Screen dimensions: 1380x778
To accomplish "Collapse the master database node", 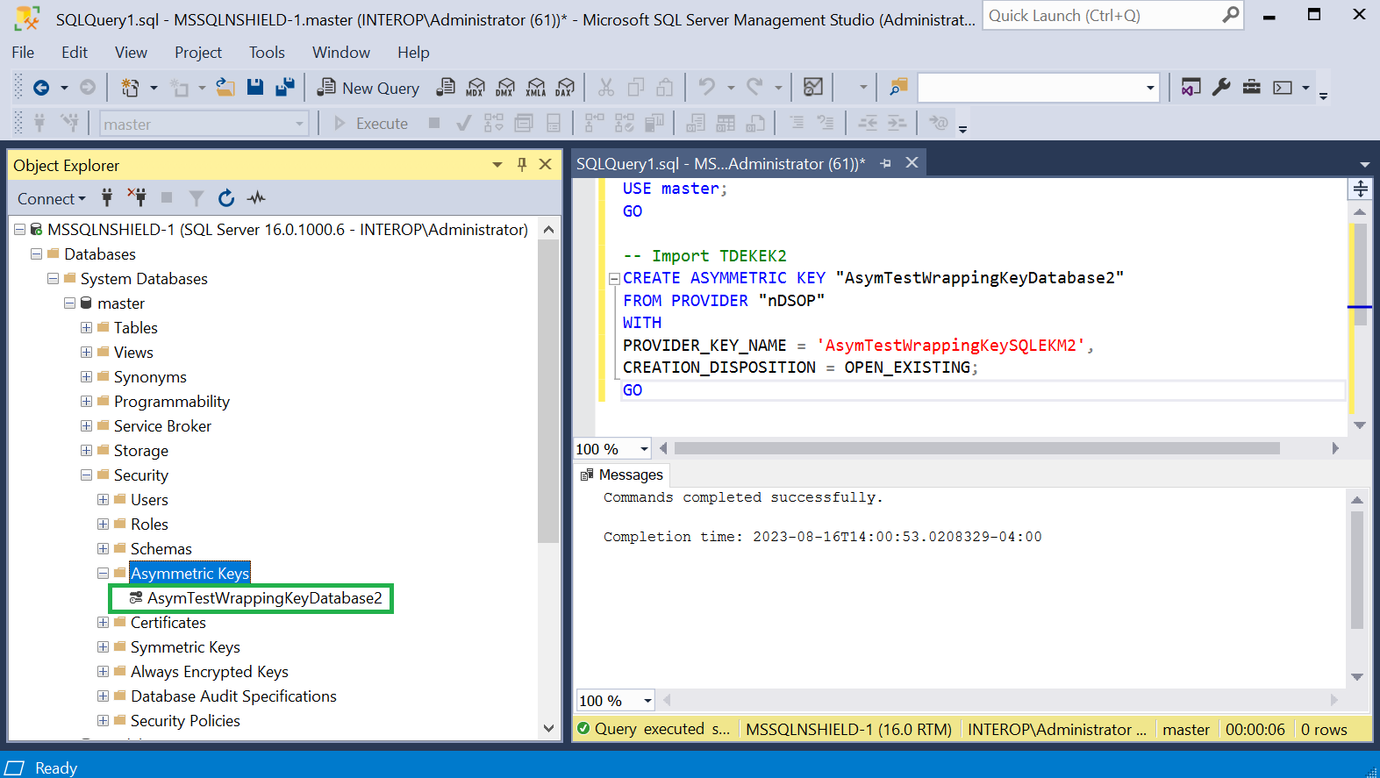I will [69, 303].
